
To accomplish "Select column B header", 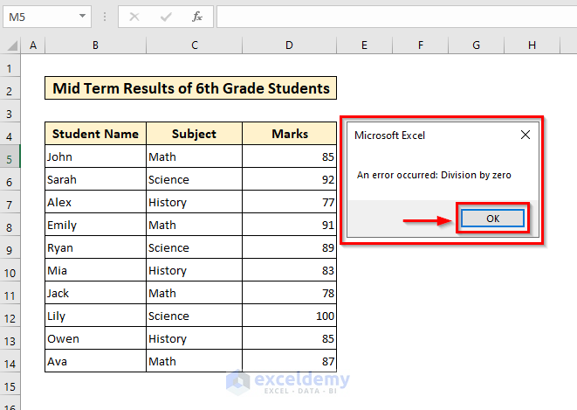I will point(95,45).
